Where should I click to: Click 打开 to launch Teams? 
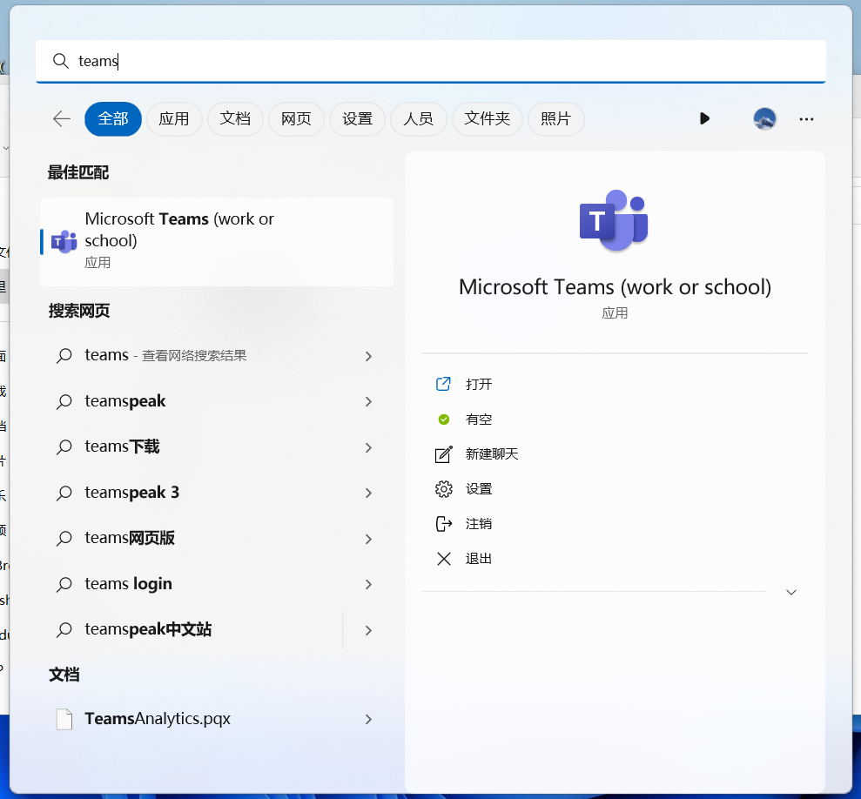(x=479, y=384)
